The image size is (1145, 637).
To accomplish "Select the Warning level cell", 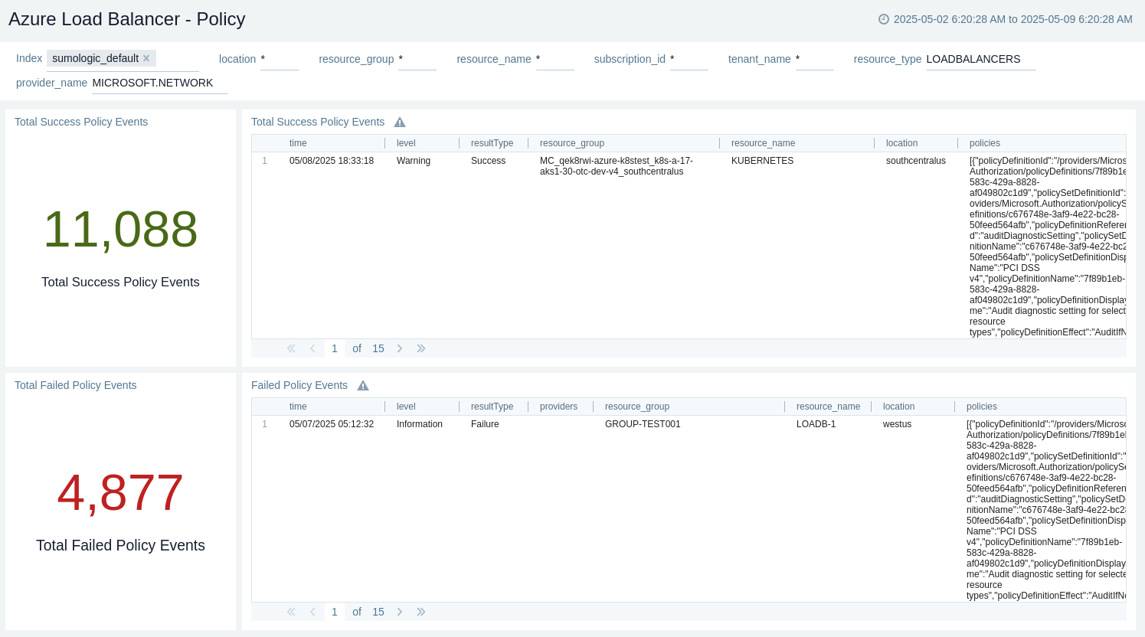I will [x=414, y=161].
